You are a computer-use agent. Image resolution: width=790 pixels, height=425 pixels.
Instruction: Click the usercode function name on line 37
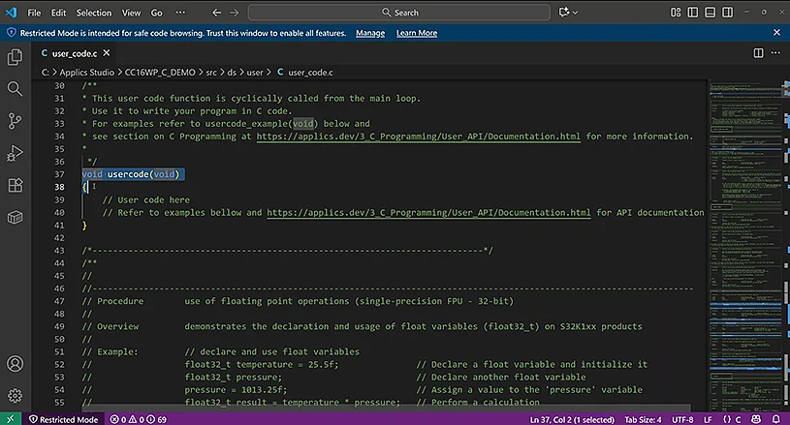[128, 174]
